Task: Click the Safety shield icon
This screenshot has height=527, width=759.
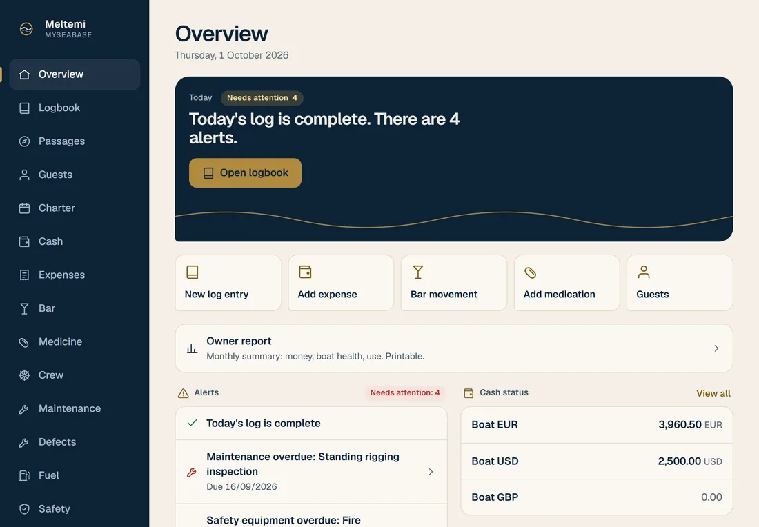Action: pyautogui.click(x=24, y=509)
